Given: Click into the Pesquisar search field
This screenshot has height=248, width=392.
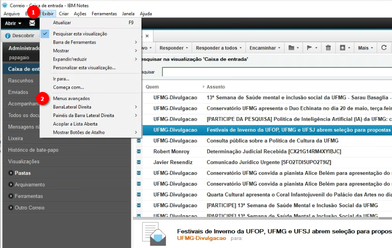Looking at the screenshot, I should (277, 72).
